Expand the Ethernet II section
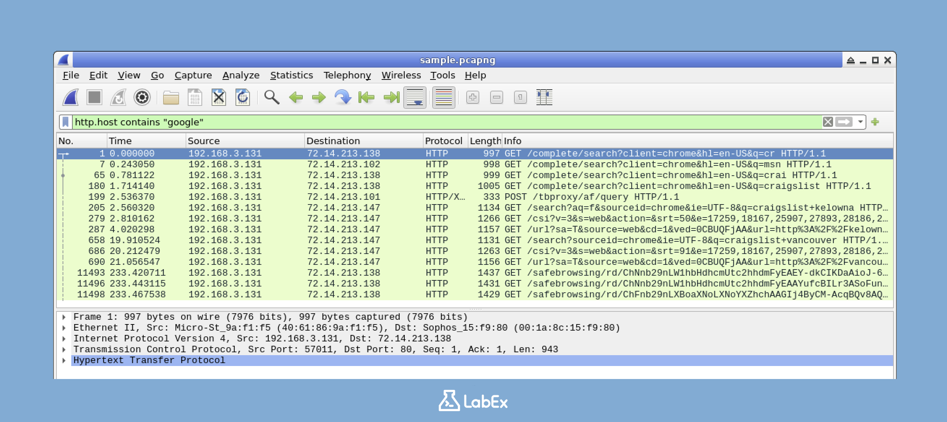 pyautogui.click(x=65, y=328)
